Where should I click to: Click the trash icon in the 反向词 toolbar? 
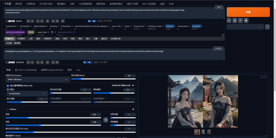pos(57,62)
